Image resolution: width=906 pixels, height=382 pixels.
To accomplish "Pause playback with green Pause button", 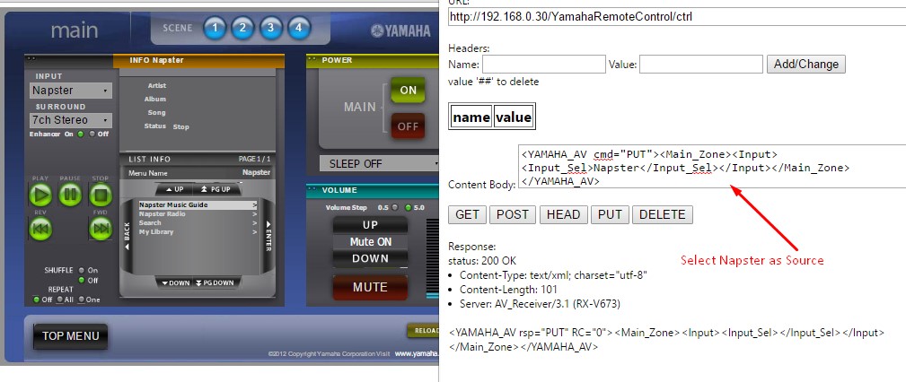I will click(71, 195).
